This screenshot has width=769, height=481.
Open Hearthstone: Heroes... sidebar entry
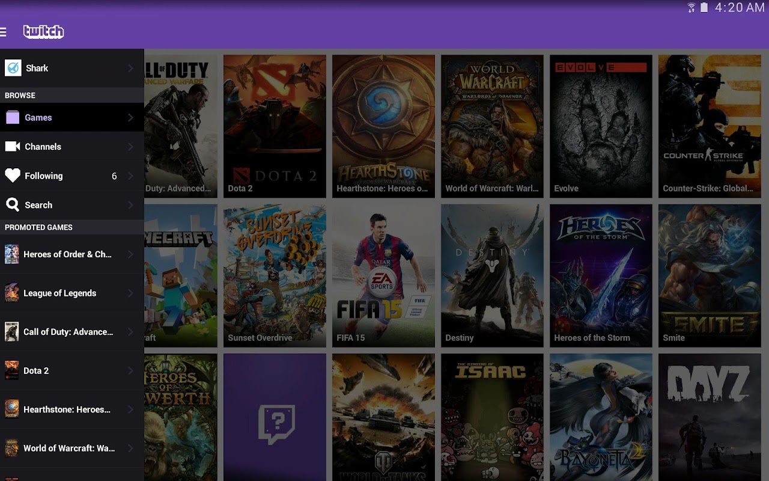[72, 409]
